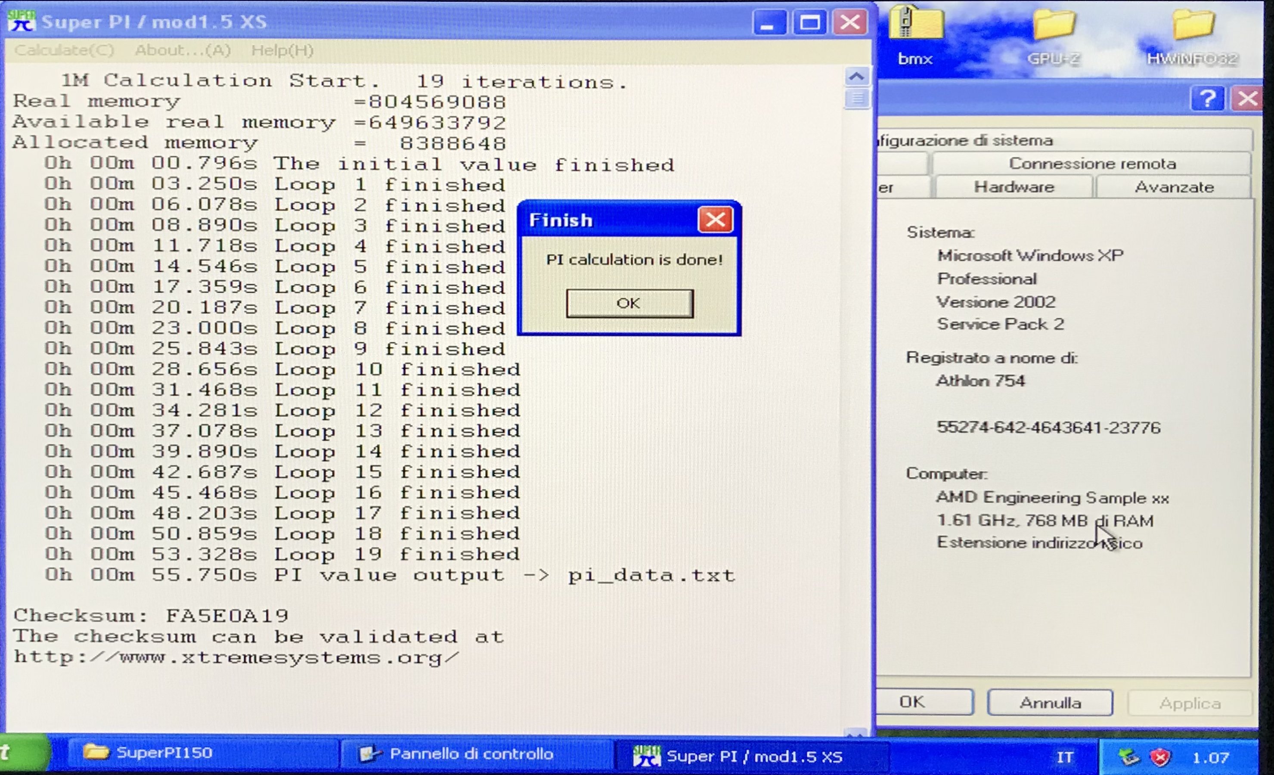Click the network connection tray icon
This screenshot has height=775, width=1274.
tap(1129, 757)
